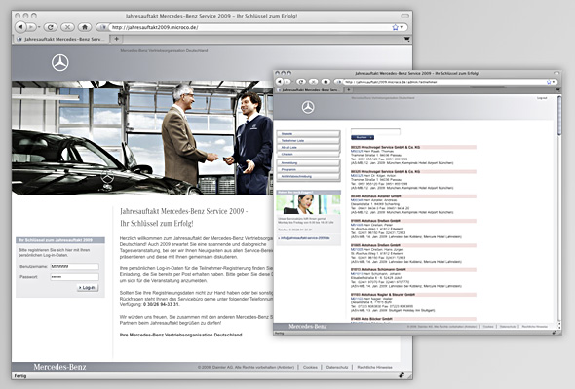Click the tab list icon in the rear window

coord(406,39)
